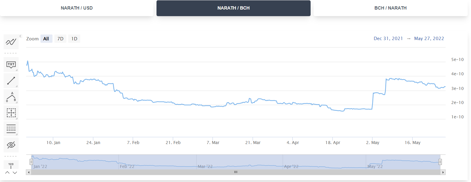The image size is (471, 182).
Task: Select the indicators chart tool icon
Action: tap(11, 42)
